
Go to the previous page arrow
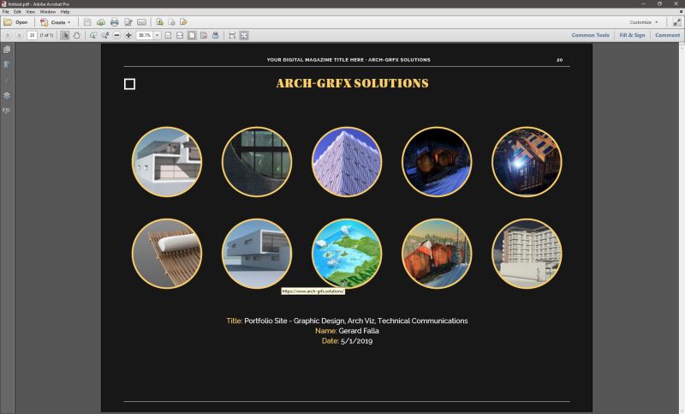[8, 35]
